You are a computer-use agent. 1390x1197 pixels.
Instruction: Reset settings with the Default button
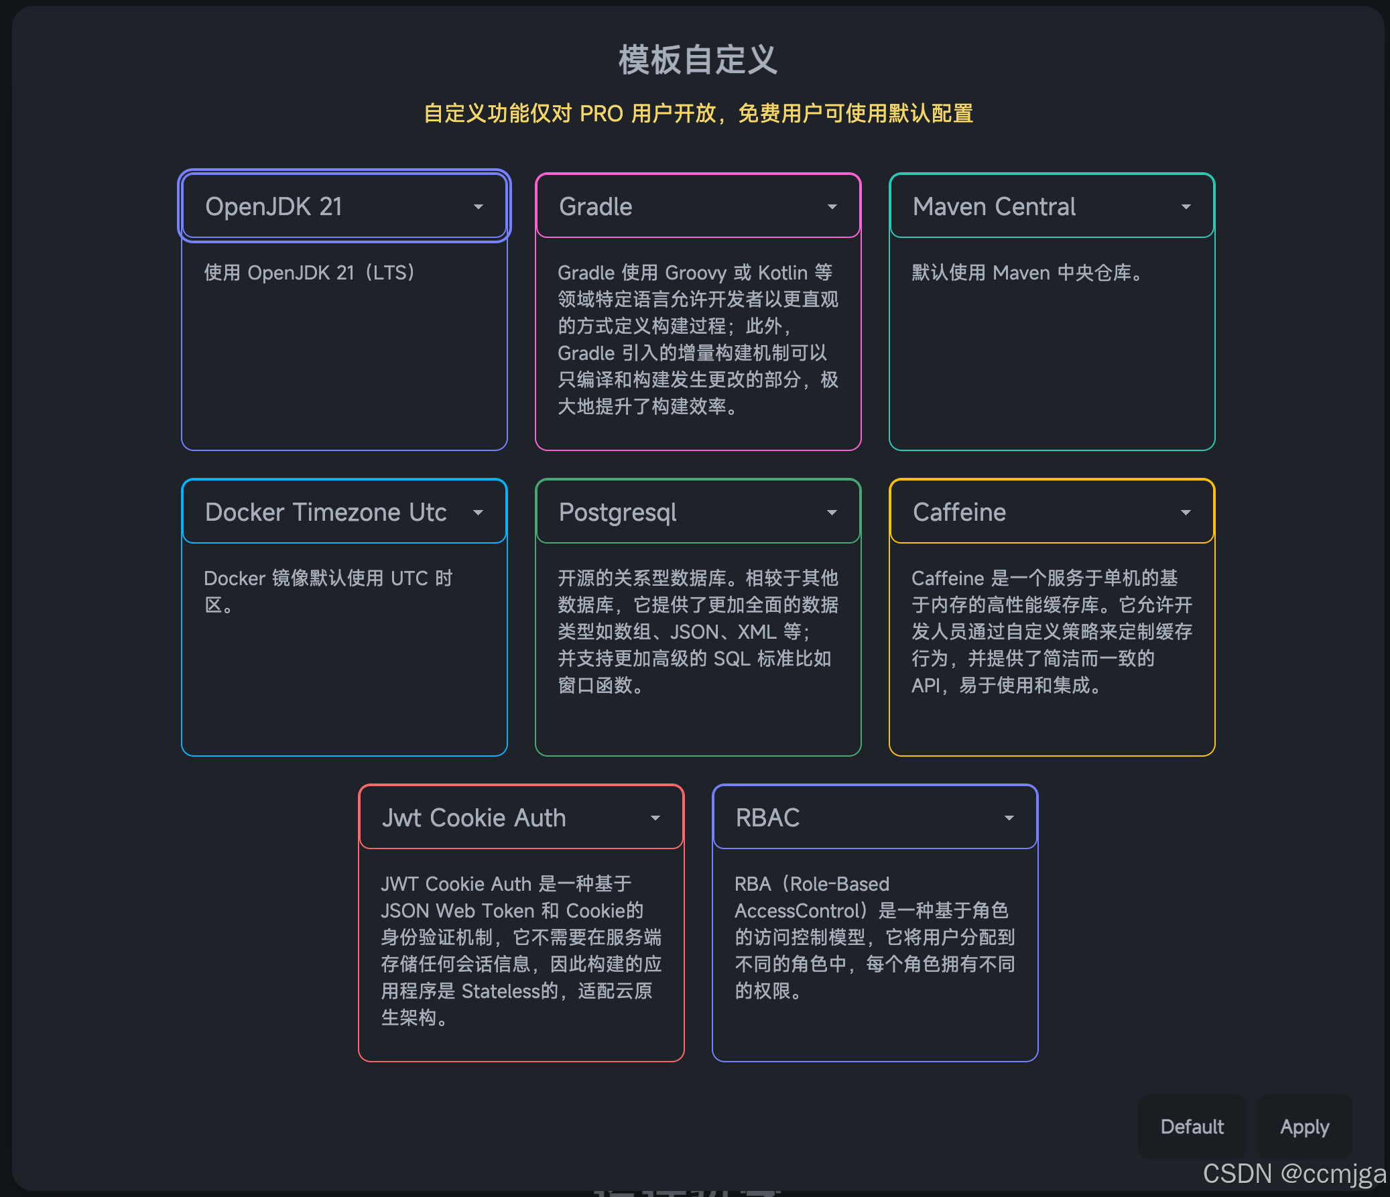(x=1192, y=1127)
